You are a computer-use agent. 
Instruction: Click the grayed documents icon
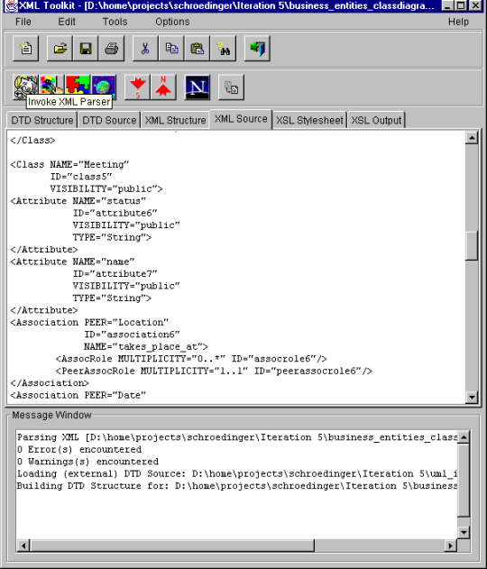coord(231,87)
